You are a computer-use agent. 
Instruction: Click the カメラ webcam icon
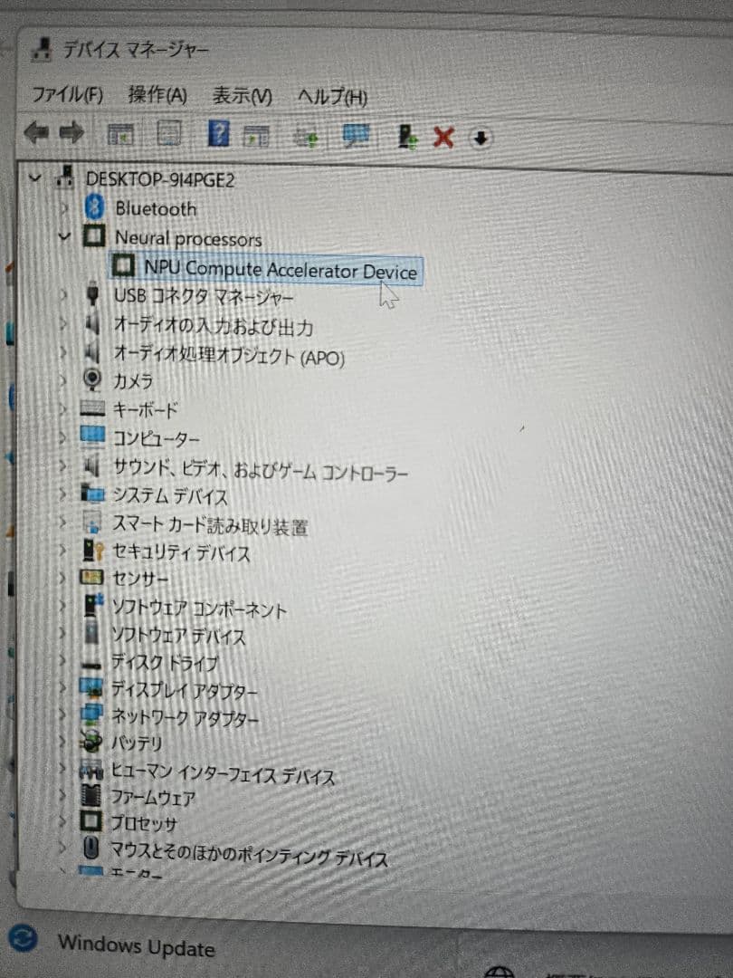92,379
